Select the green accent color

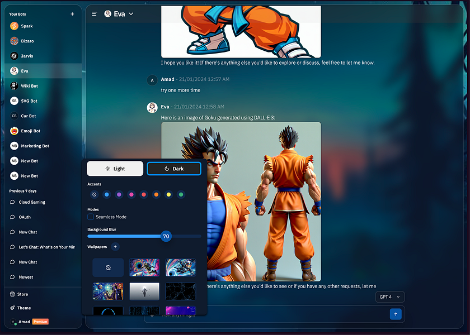click(181, 195)
